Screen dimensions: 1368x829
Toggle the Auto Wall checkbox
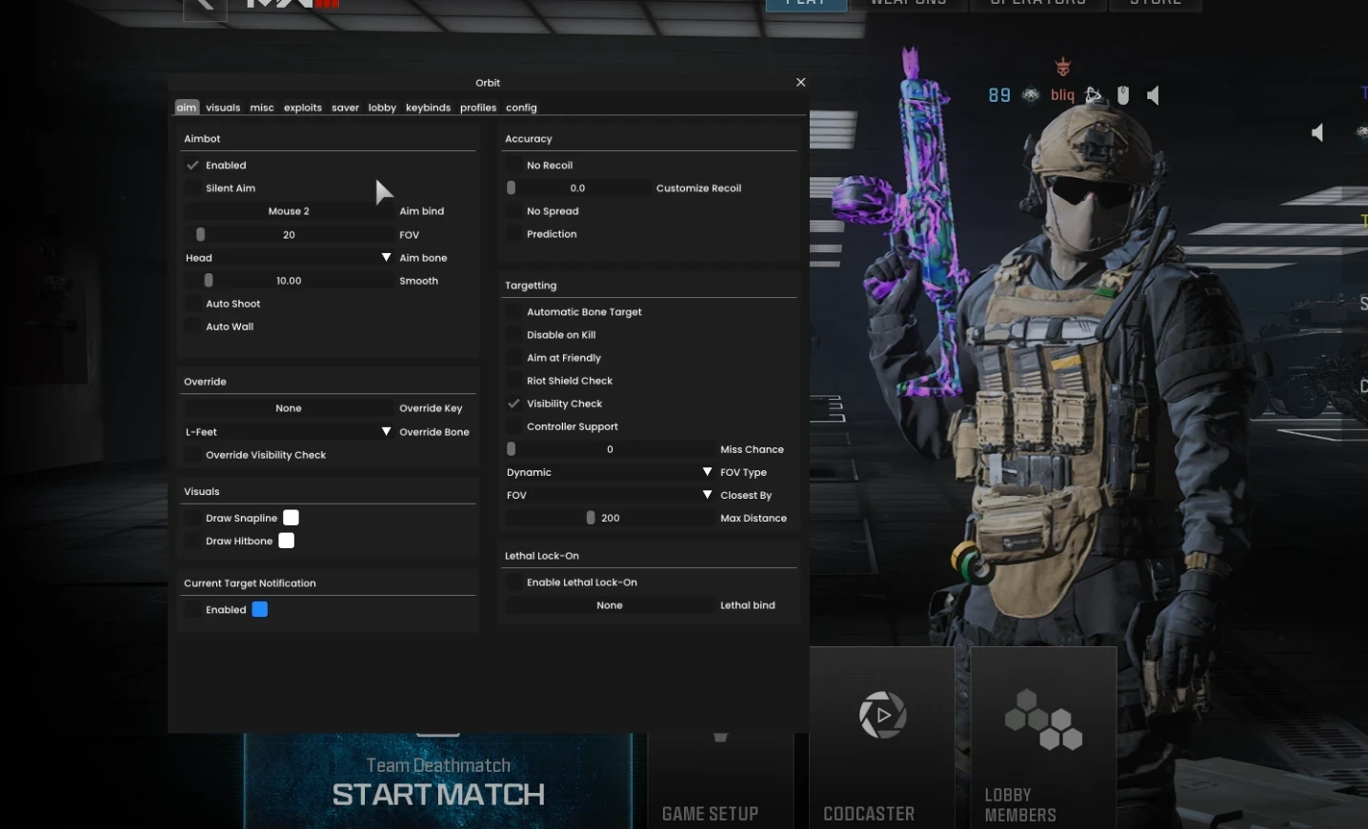click(193, 326)
